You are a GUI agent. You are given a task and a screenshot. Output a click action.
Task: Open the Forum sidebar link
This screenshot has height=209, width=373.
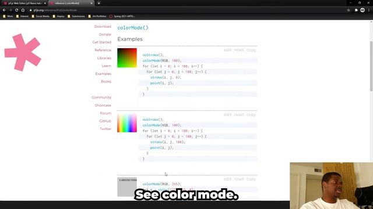coord(105,113)
